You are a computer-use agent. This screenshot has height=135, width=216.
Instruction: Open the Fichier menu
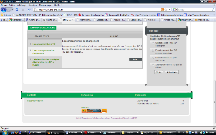[4, 5]
